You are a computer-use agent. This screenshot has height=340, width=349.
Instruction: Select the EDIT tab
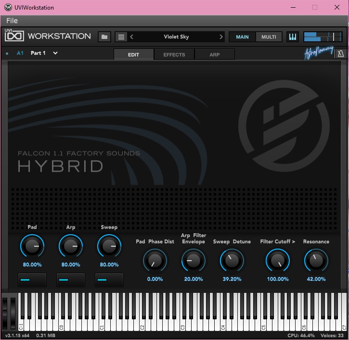point(133,54)
